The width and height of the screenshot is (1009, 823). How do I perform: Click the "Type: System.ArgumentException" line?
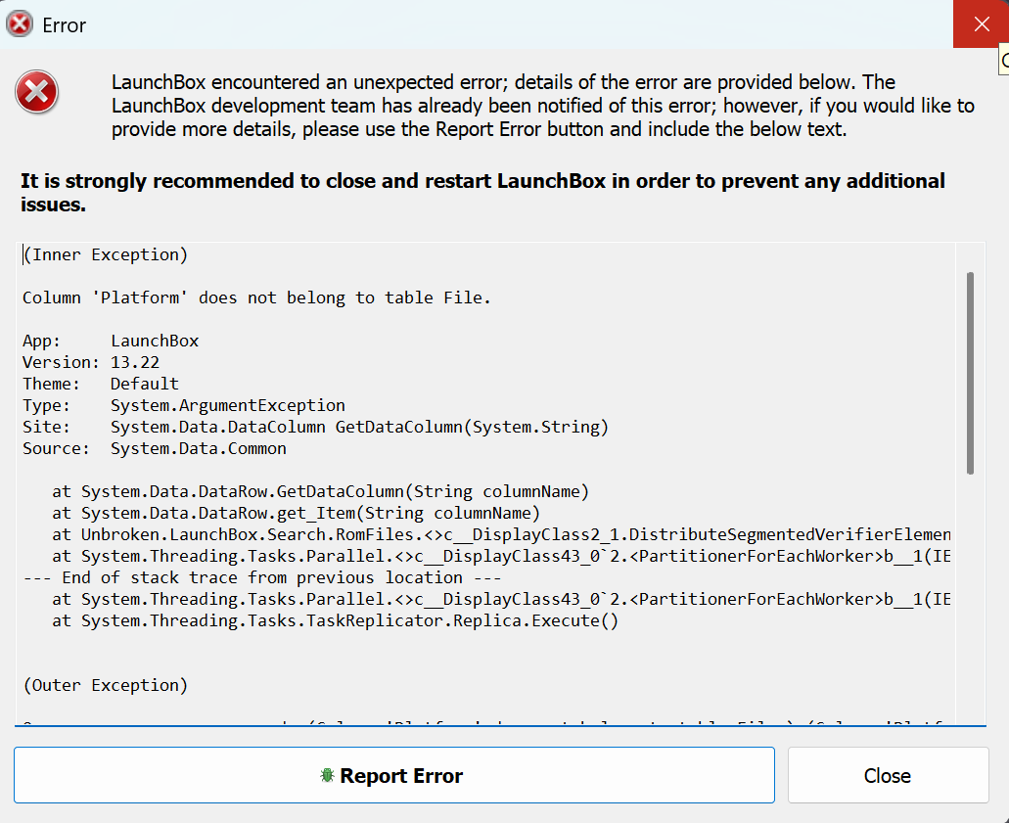pos(184,405)
